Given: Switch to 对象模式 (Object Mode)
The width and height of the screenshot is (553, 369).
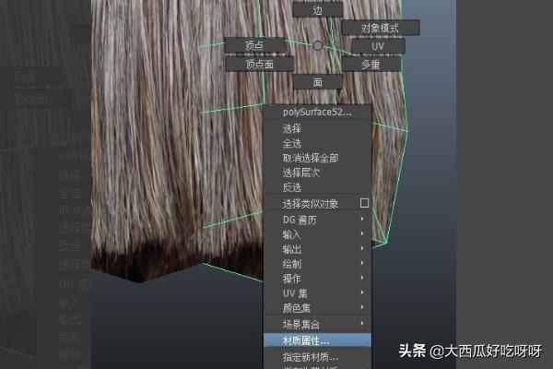Looking at the screenshot, I should click(x=380, y=28).
